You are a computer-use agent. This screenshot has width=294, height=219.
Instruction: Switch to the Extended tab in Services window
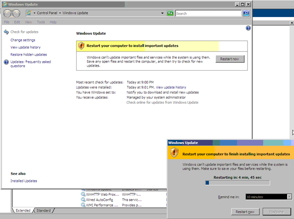click(x=23, y=210)
